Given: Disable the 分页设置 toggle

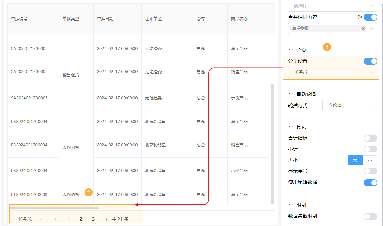Looking at the screenshot, I should coord(370,61).
